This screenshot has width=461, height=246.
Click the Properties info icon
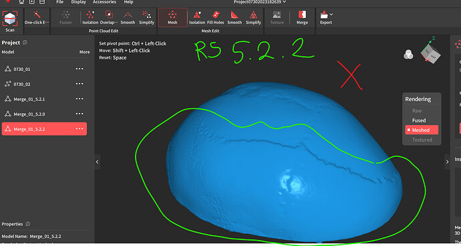[x=28, y=224]
